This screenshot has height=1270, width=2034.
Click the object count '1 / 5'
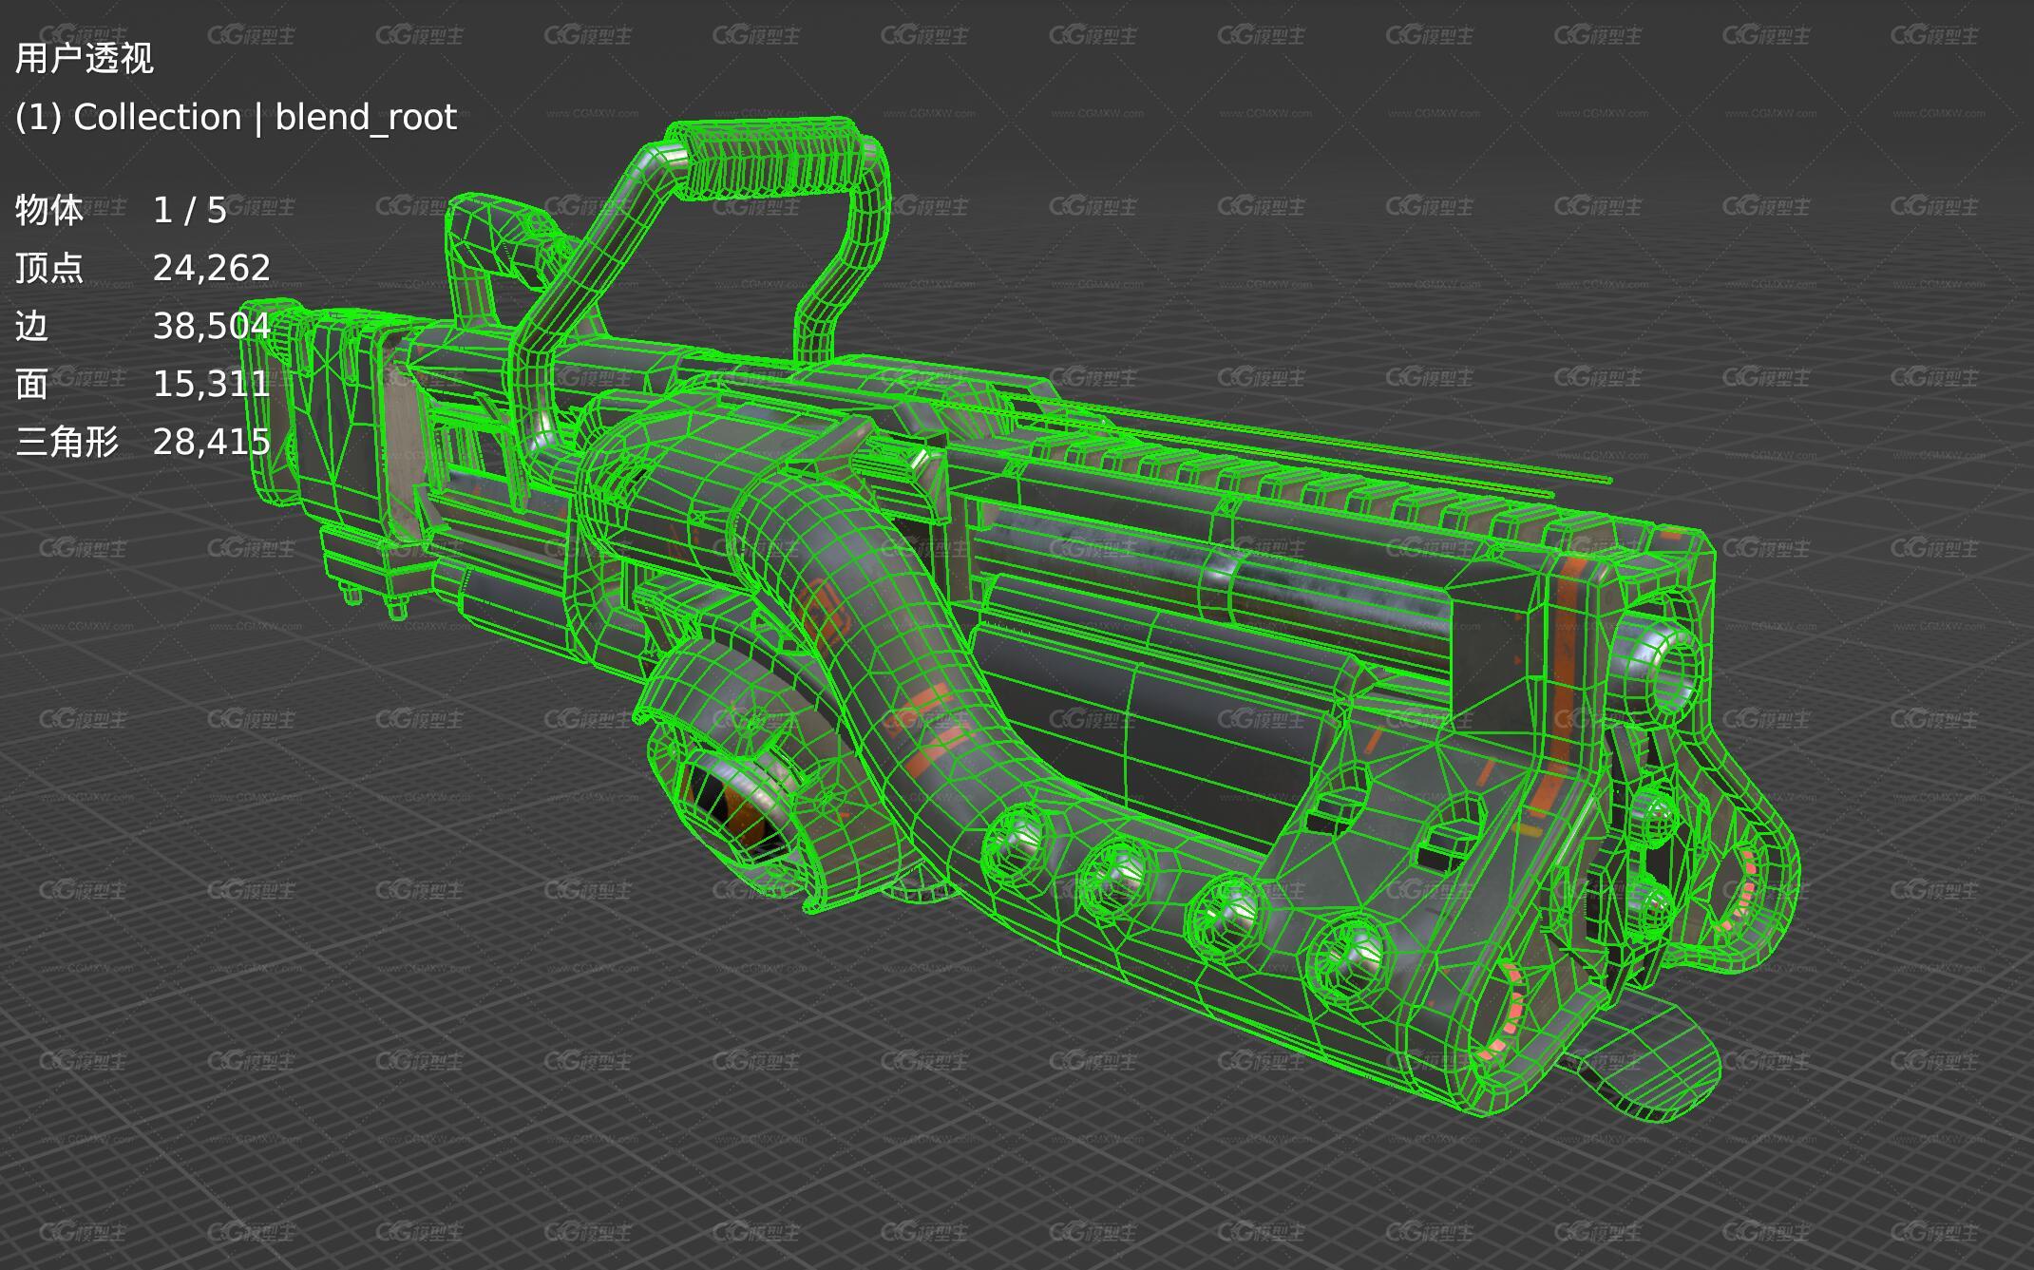click(x=190, y=210)
